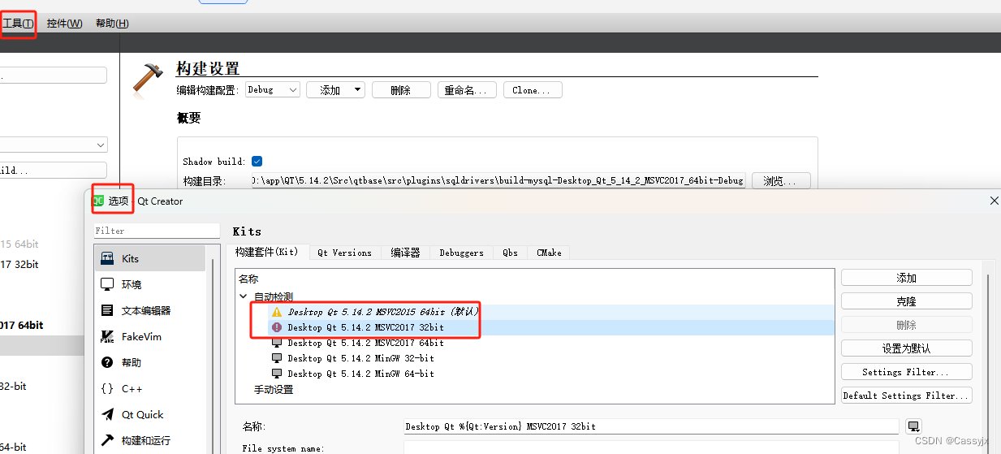Viewport: 1001px width, 454px height.
Task: Click warning icon of MSVC2015 64bit kit
Action: pos(277,311)
